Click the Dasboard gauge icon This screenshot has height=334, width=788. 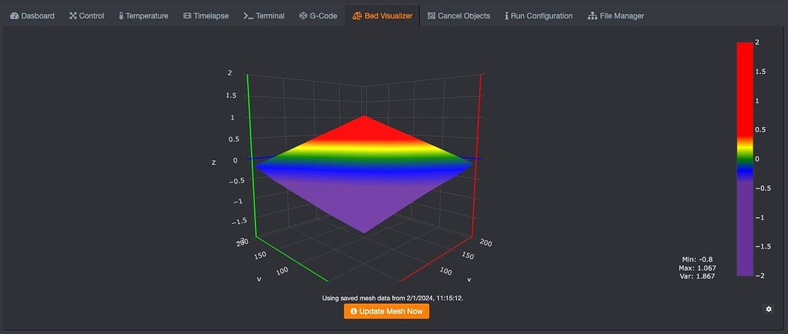pyautogui.click(x=14, y=15)
